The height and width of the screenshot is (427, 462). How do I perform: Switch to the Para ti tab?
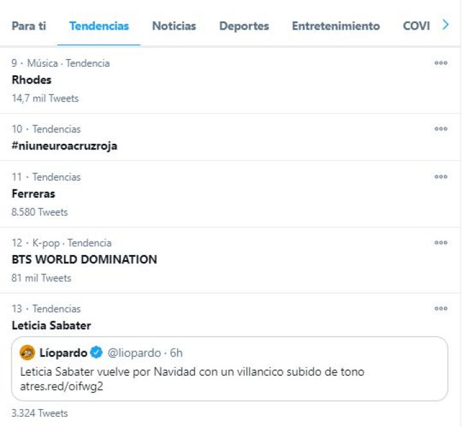[29, 26]
